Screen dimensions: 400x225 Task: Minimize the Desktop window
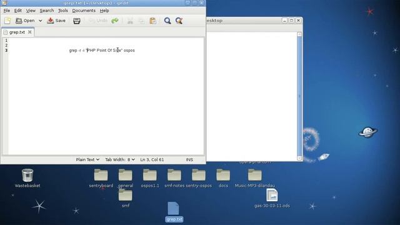pos(285,21)
